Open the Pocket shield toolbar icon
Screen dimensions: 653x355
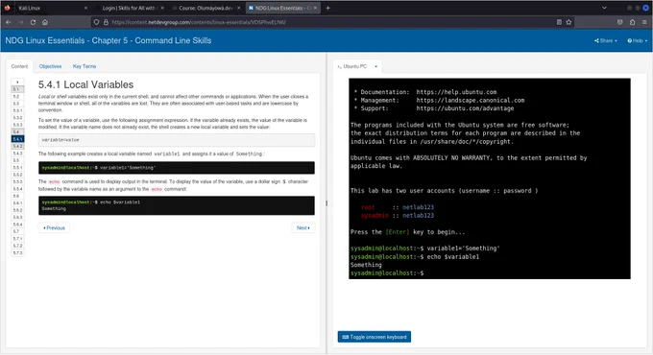point(619,22)
